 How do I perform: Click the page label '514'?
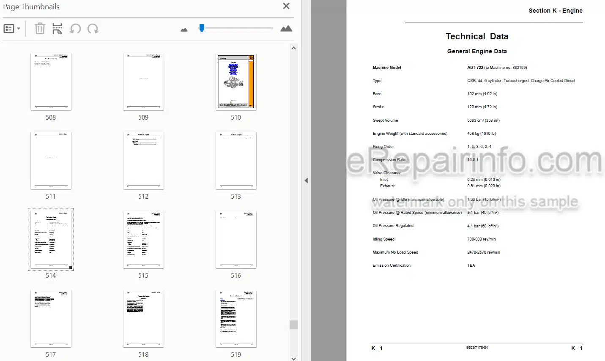[x=51, y=276]
